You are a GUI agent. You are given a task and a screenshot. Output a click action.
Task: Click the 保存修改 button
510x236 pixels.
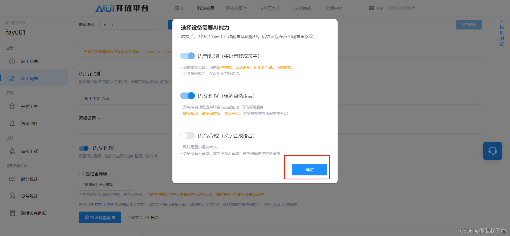coord(469,25)
